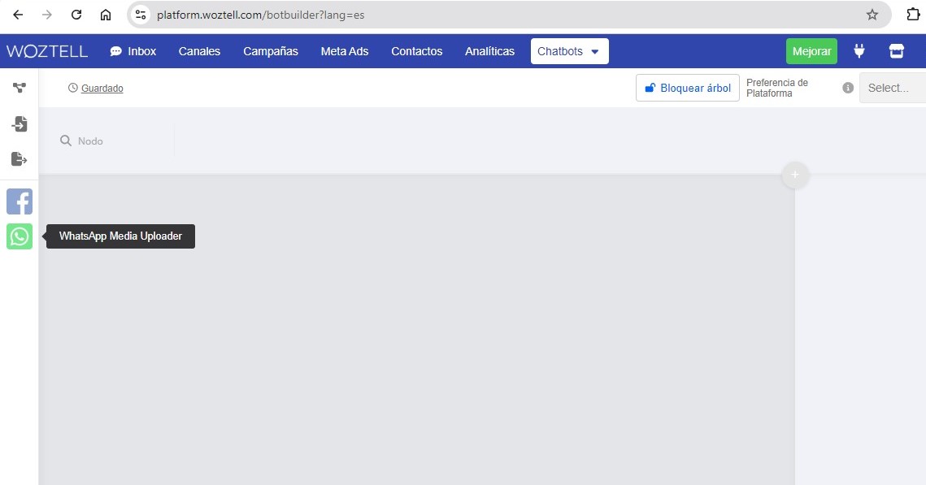Open the browser extensions puzzle icon

pos(913,14)
